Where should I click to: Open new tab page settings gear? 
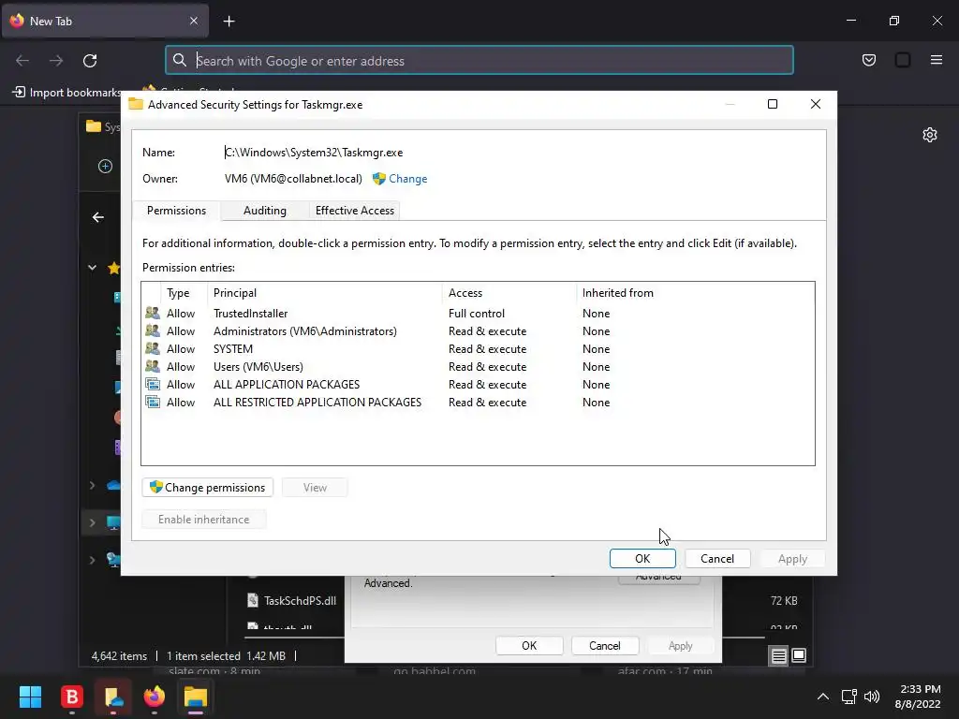point(930,135)
